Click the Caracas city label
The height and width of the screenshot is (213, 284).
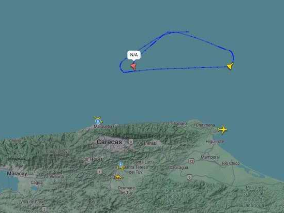coord(109,142)
